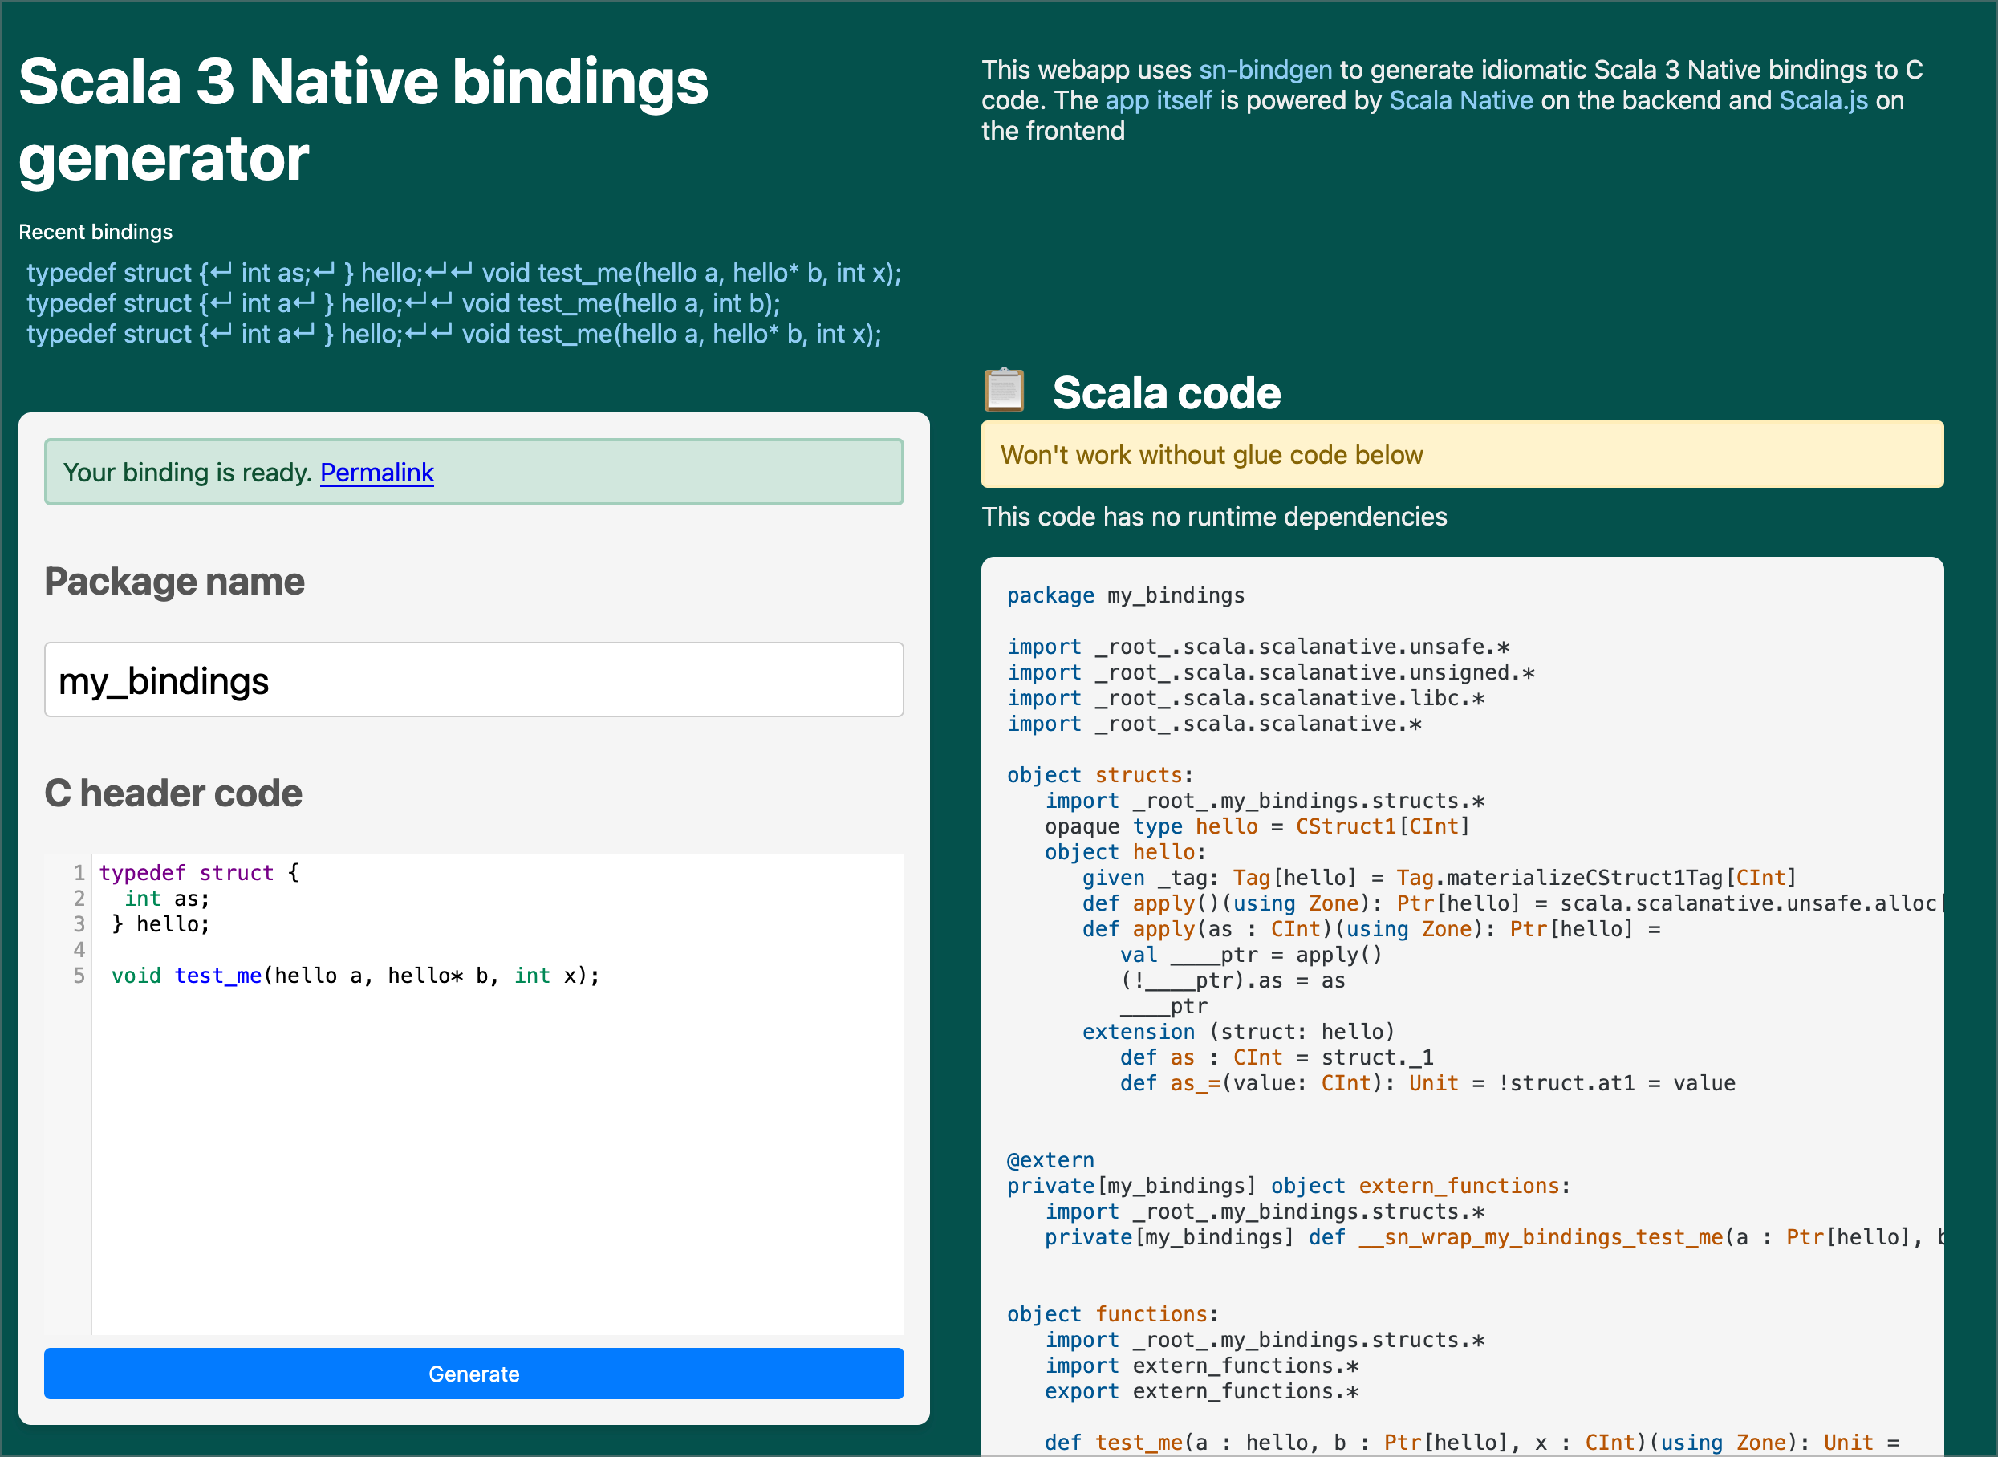Select the recent binding ending in int b

403,302
